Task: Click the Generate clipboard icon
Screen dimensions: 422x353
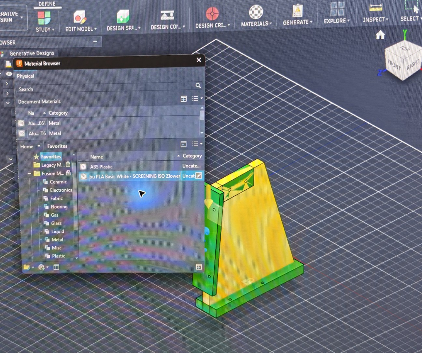Action: tap(297, 11)
